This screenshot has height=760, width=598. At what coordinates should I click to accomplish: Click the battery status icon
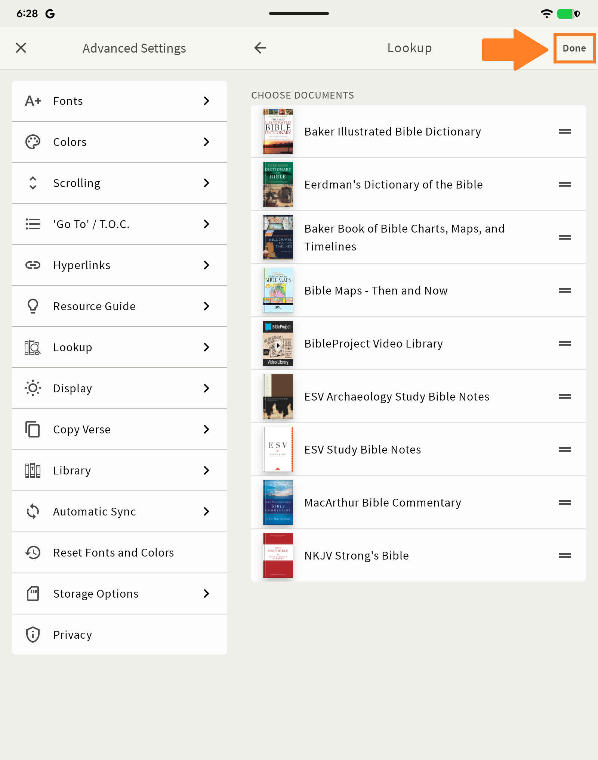point(568,14)
